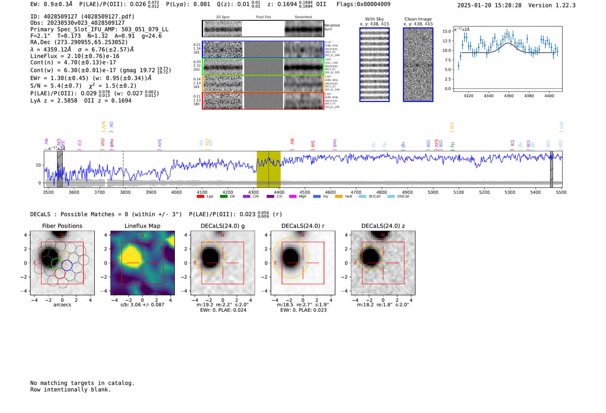Click the m:18.5 re:2.7" s:1.9" caption

[x=303, y=305]
